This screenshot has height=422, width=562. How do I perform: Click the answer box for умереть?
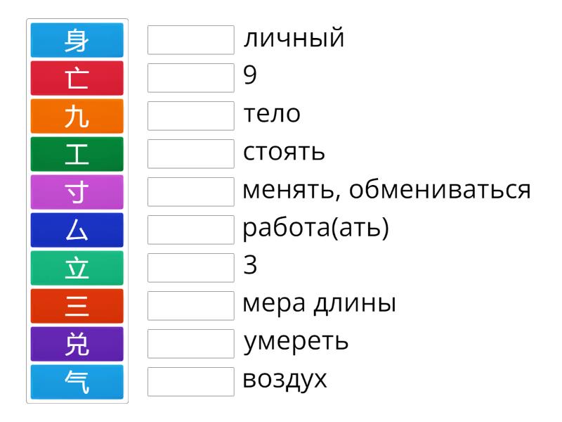[x=191, y=344]
